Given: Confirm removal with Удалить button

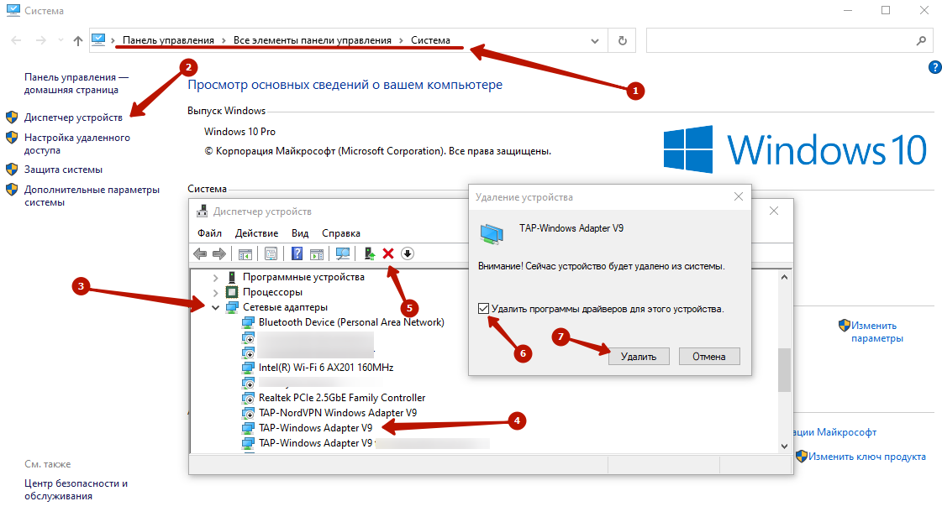Looking at the screenshot, I should (639, 356).
